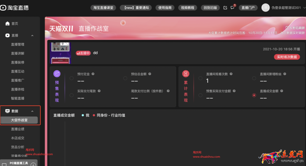The height and width of the screenshot is (166, 306).
Task: Click the user avatar icon
Action: [x=265, y=8]
